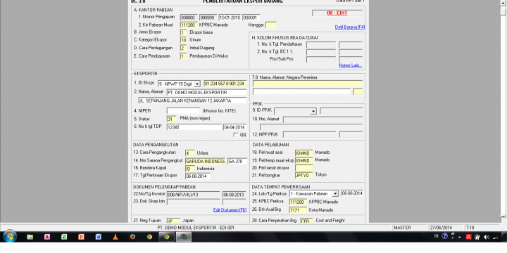Click the Drh Asal Brg field 7171

click(x=298, y=210)
